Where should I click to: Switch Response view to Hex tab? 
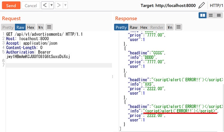[144, 27]
